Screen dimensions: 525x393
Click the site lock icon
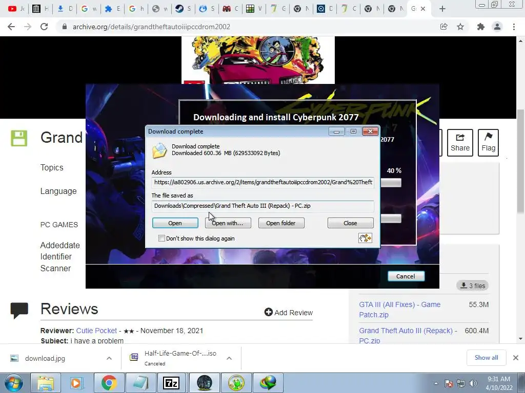click(65, 27)
